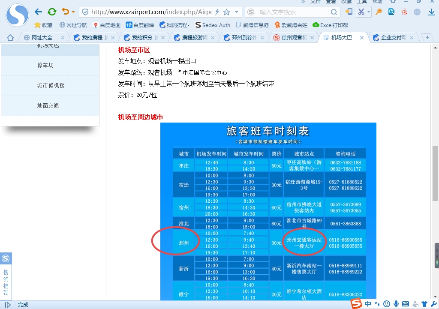This screenshot has width=439, height=309.
Task: Click the orange undo closed-tab icon
Action: click(65, 12)
